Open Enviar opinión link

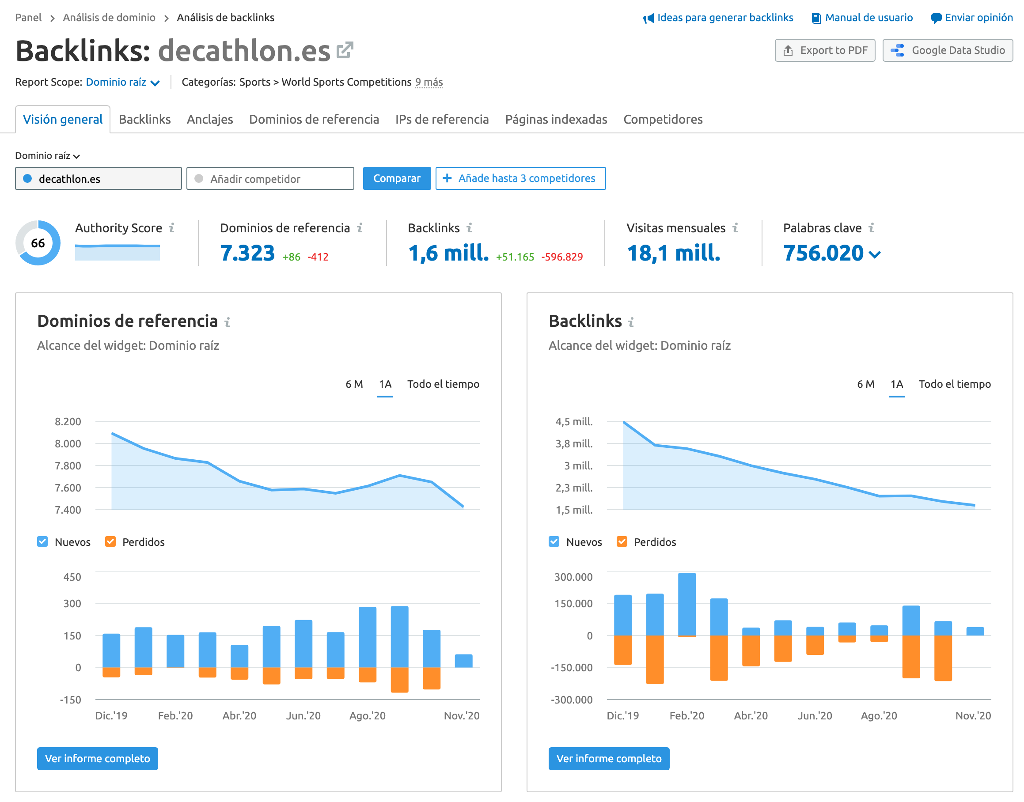tap(979, 18)
